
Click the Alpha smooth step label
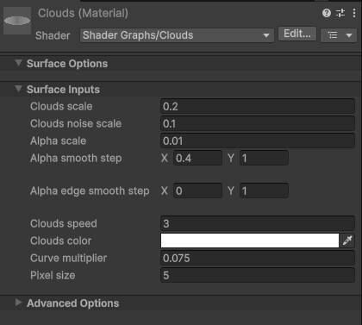coord(76,159)
